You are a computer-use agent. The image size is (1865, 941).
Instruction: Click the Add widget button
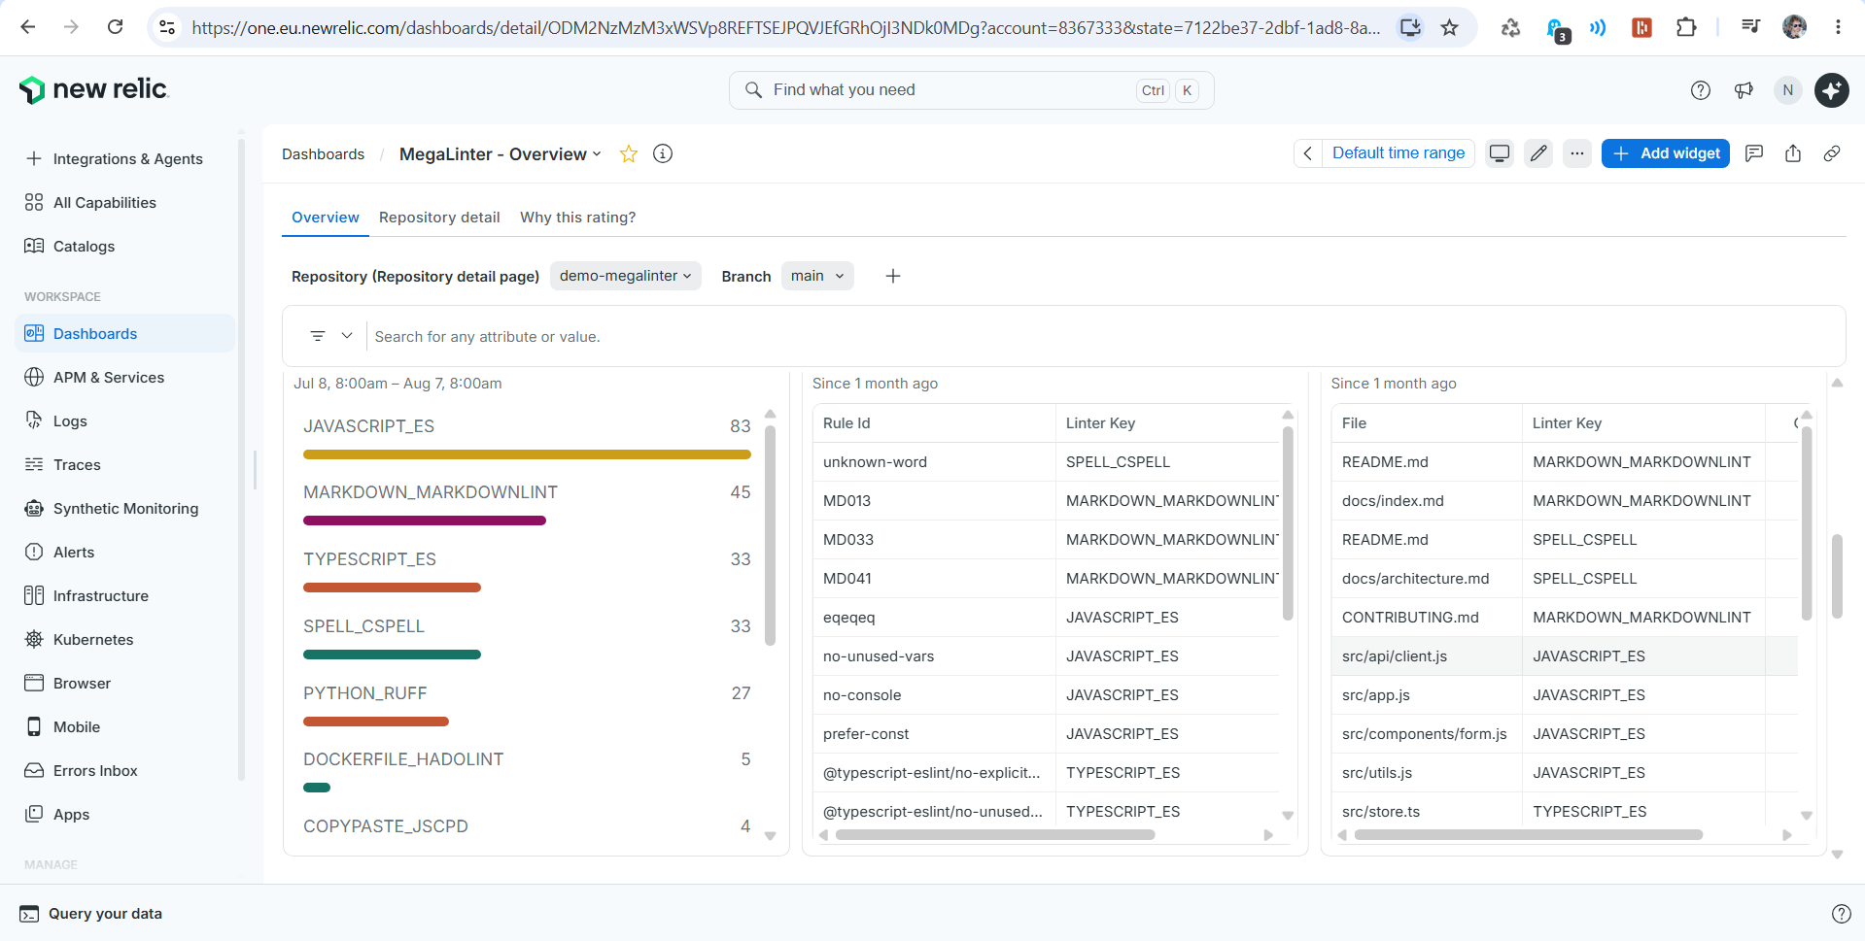1666,153
